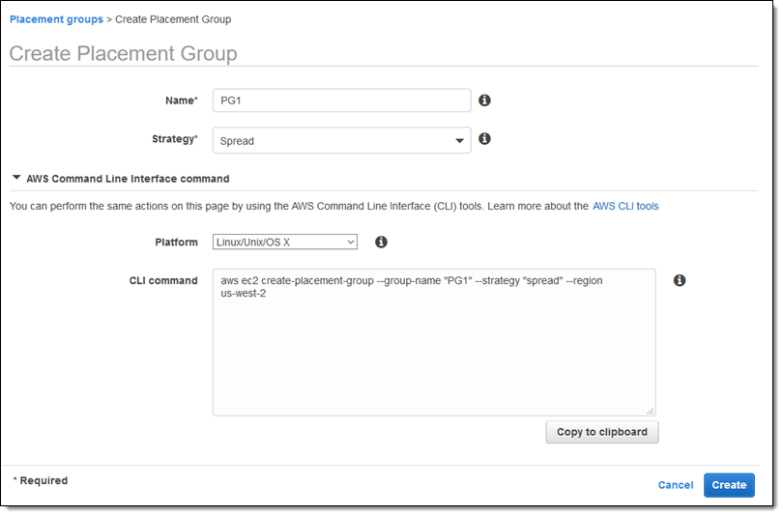Click the info icon beside Platform dropdown
The width and height of the screenshot is (783, 516).
[381, 242]
